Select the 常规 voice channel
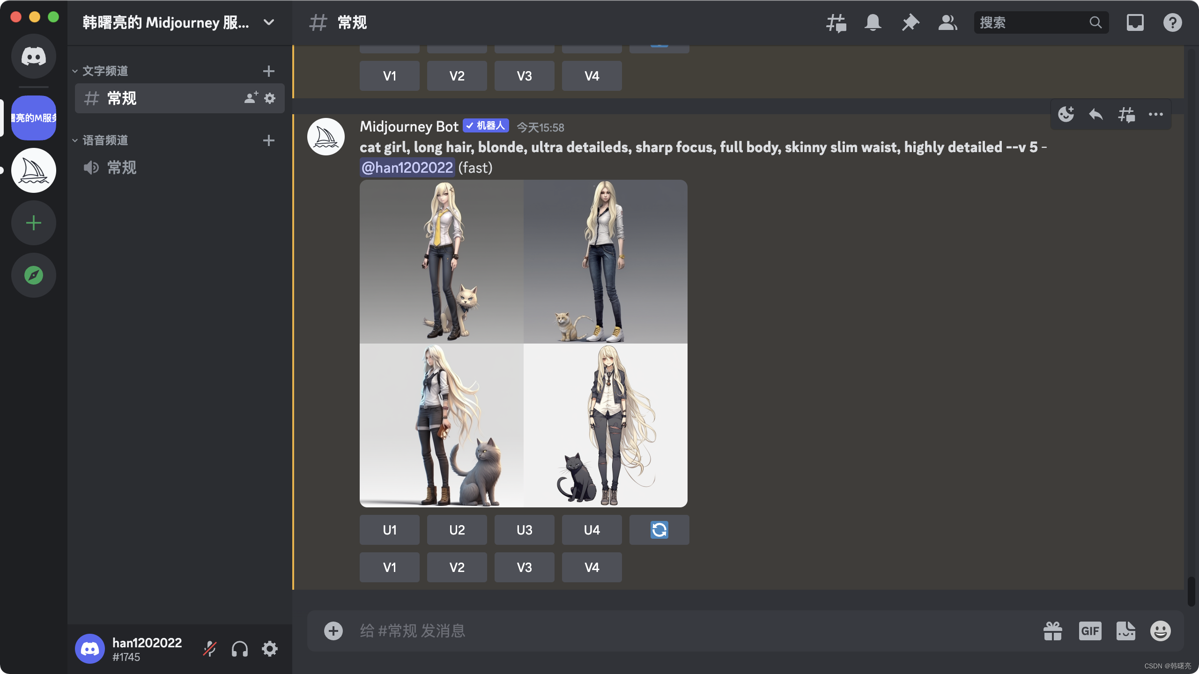This screenshot has height=674, width=1199. pos(122,168)
